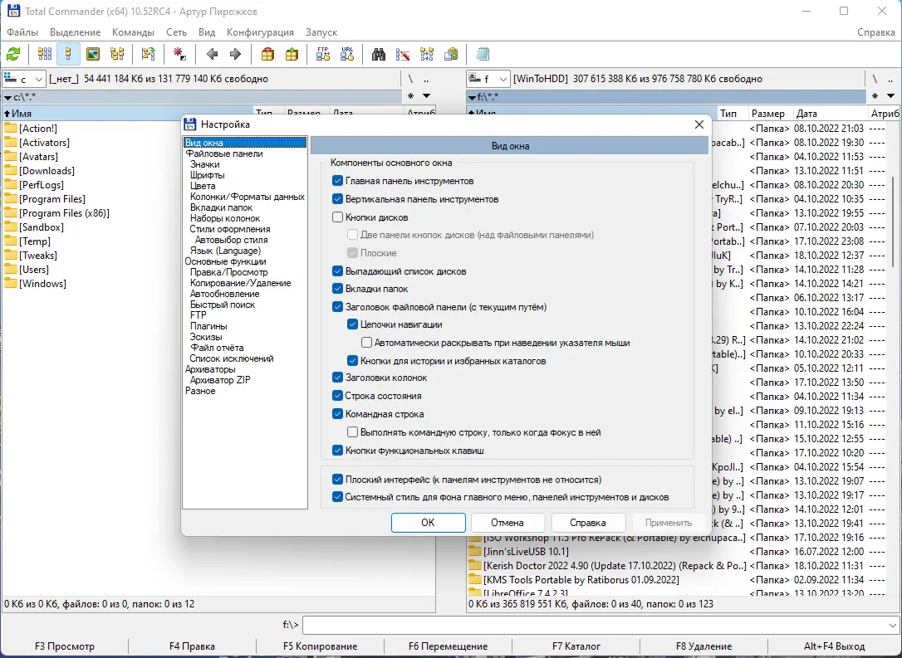Open favorites asterisk button in right panel

coord(875,96)
